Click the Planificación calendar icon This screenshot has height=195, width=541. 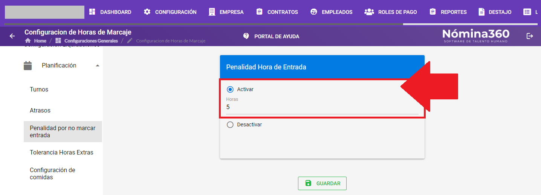click(28, 66)
